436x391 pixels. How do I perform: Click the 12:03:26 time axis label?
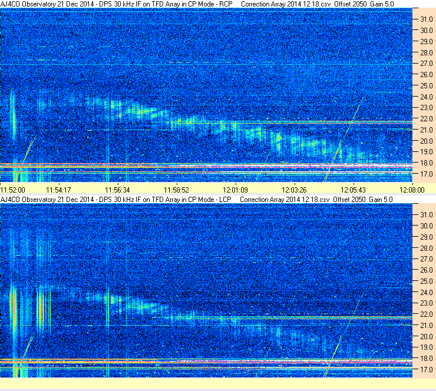(x=294, y=190)
